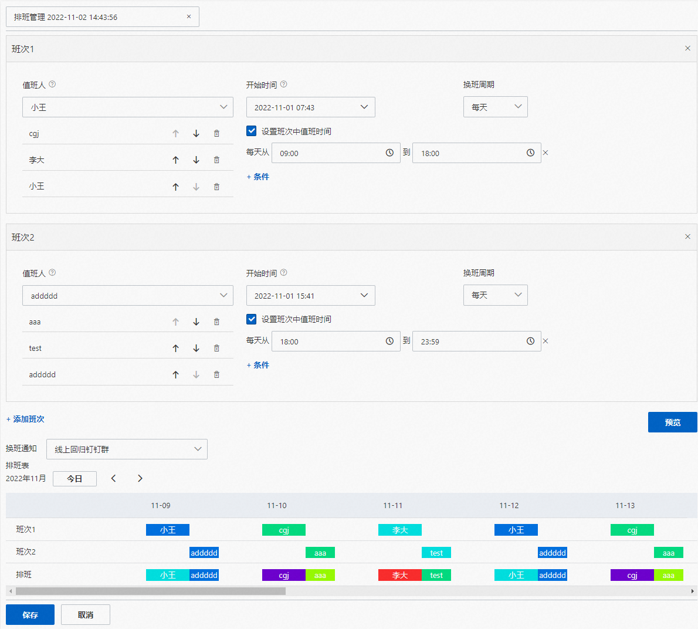Move 小王 row up in shift 1
This screenshot has width=698, height=629.
[x=175, y=187]
